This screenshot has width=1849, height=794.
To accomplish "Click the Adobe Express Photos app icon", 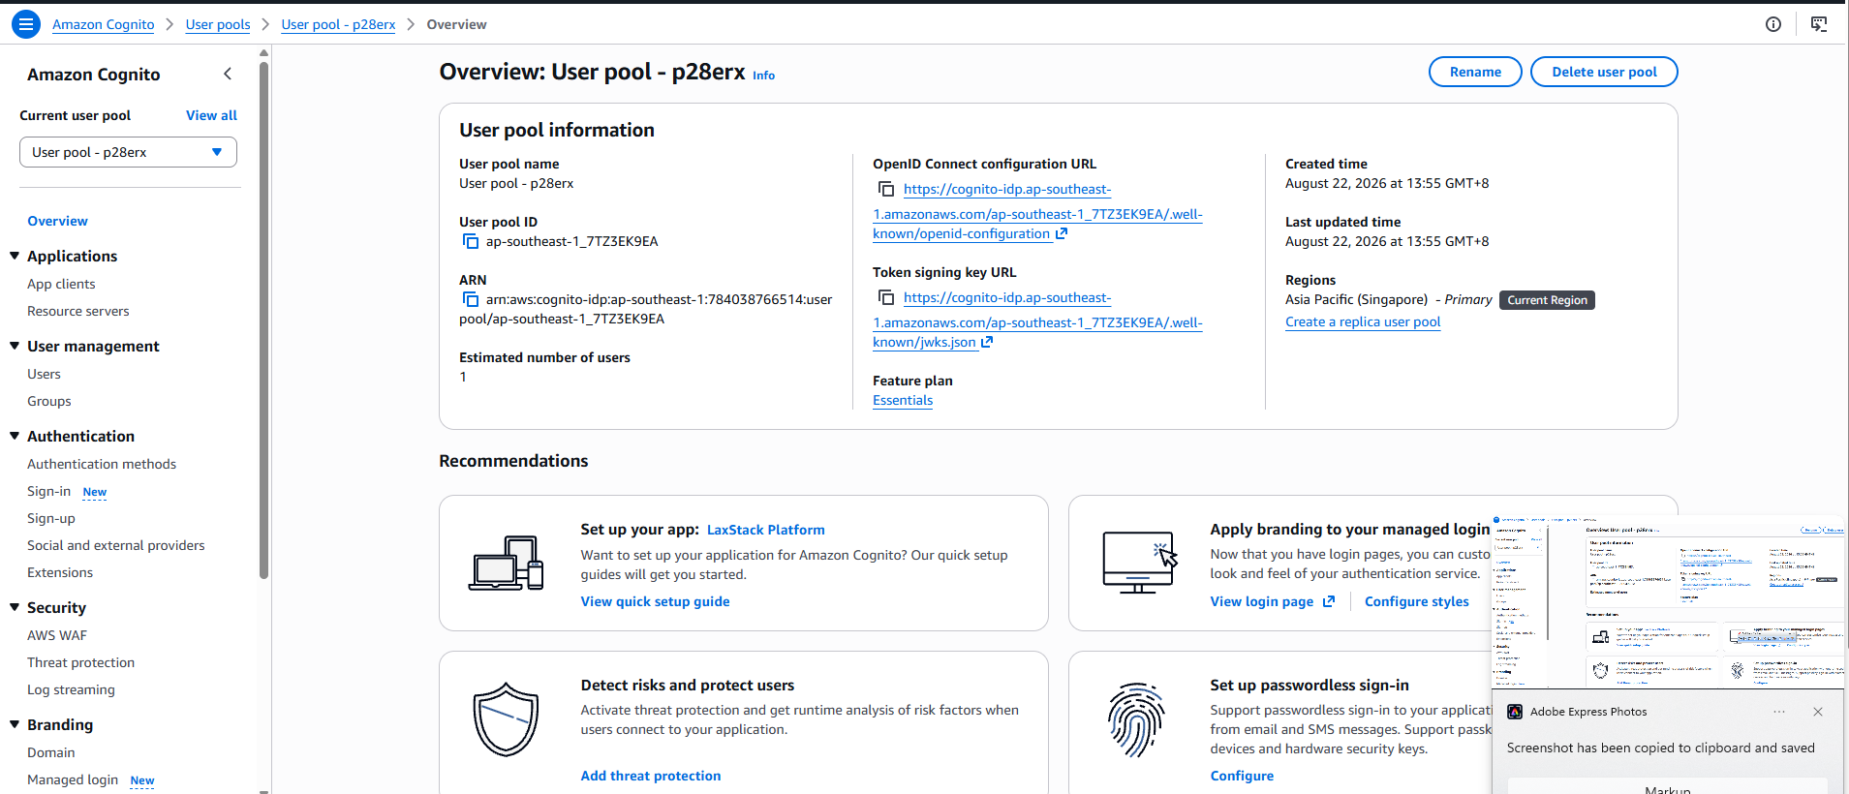I will [1515, 712].
